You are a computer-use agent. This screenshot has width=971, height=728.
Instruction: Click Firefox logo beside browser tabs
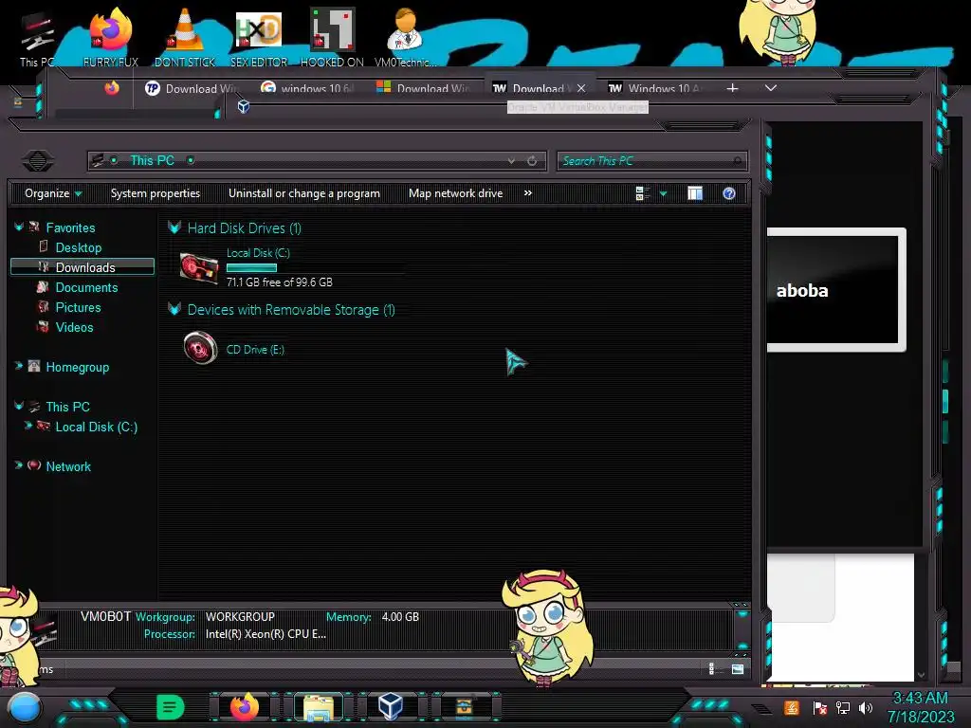coord(112,88)
